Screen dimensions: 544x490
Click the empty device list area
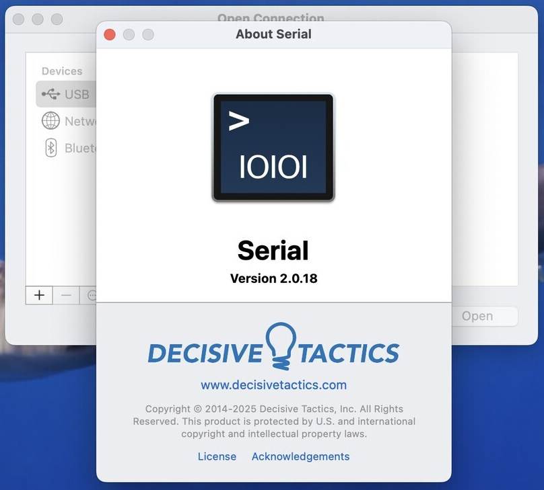click(x=485, y=168)
